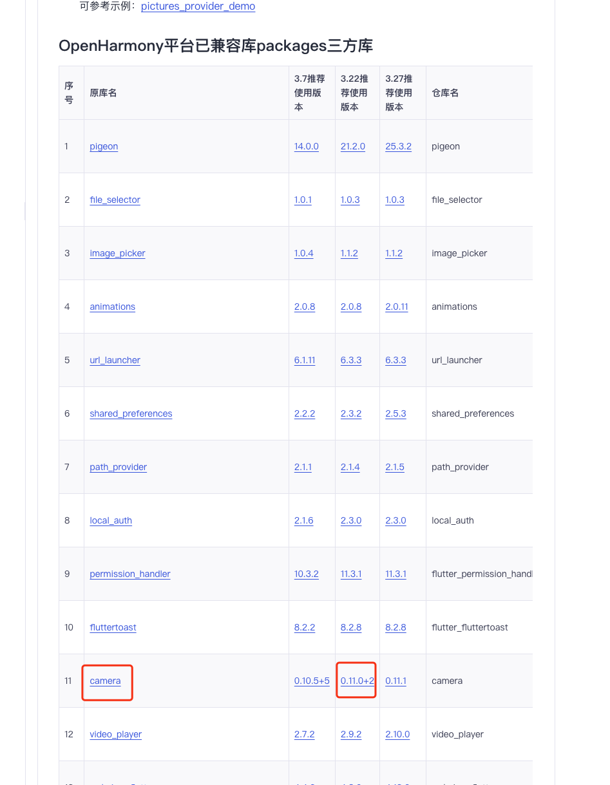Click image_picker version 1.0.4 link

(x=303, y=253)
